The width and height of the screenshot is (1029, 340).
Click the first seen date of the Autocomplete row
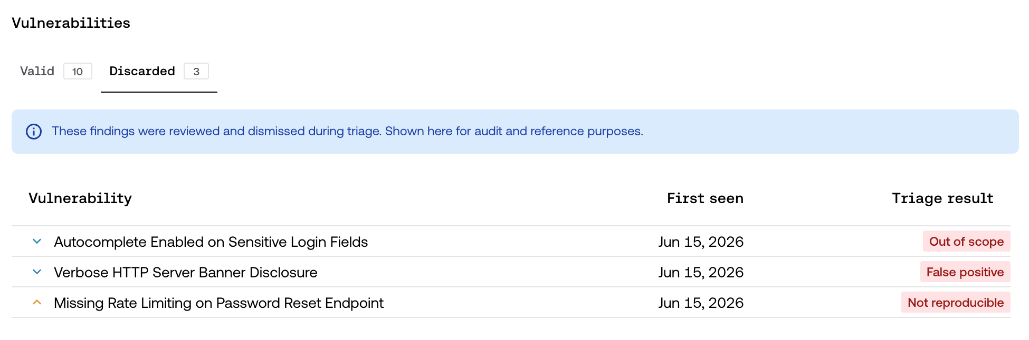click(x=701, y=242)
